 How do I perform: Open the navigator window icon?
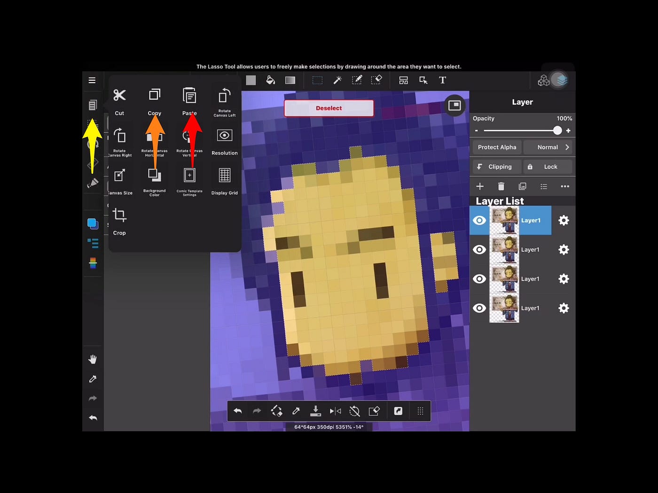pyautogui.click(x=454, y=105)
